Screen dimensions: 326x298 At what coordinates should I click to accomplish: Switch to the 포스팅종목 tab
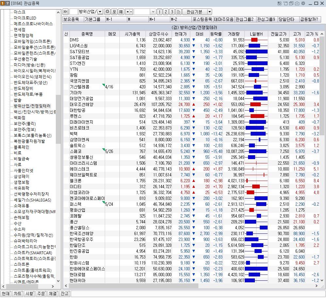[202, 19]
